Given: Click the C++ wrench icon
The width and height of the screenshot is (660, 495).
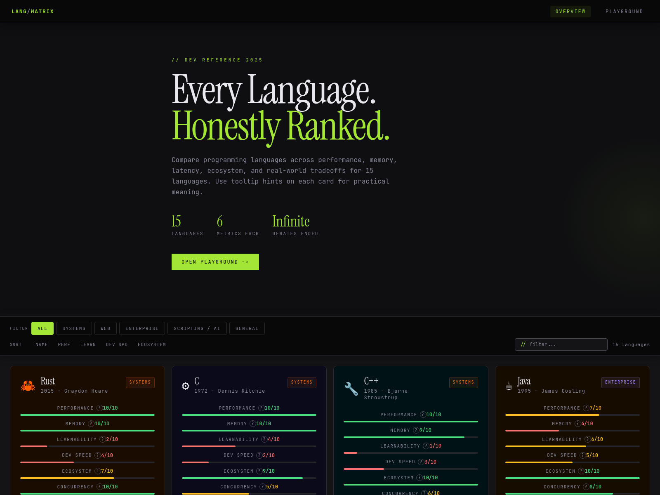Looking at the screenshot, I should point(351,389).
